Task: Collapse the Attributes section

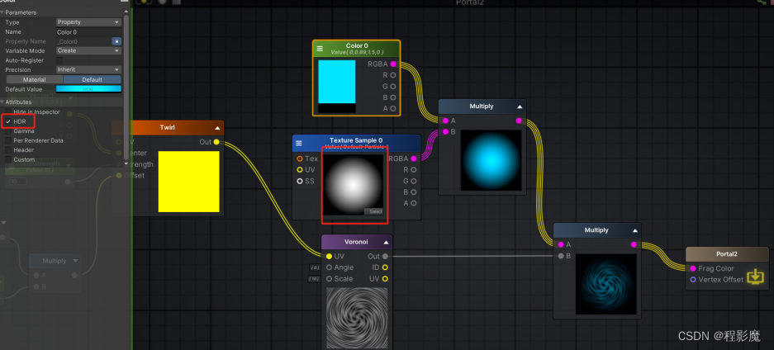Action: click(x=2, y=102)
